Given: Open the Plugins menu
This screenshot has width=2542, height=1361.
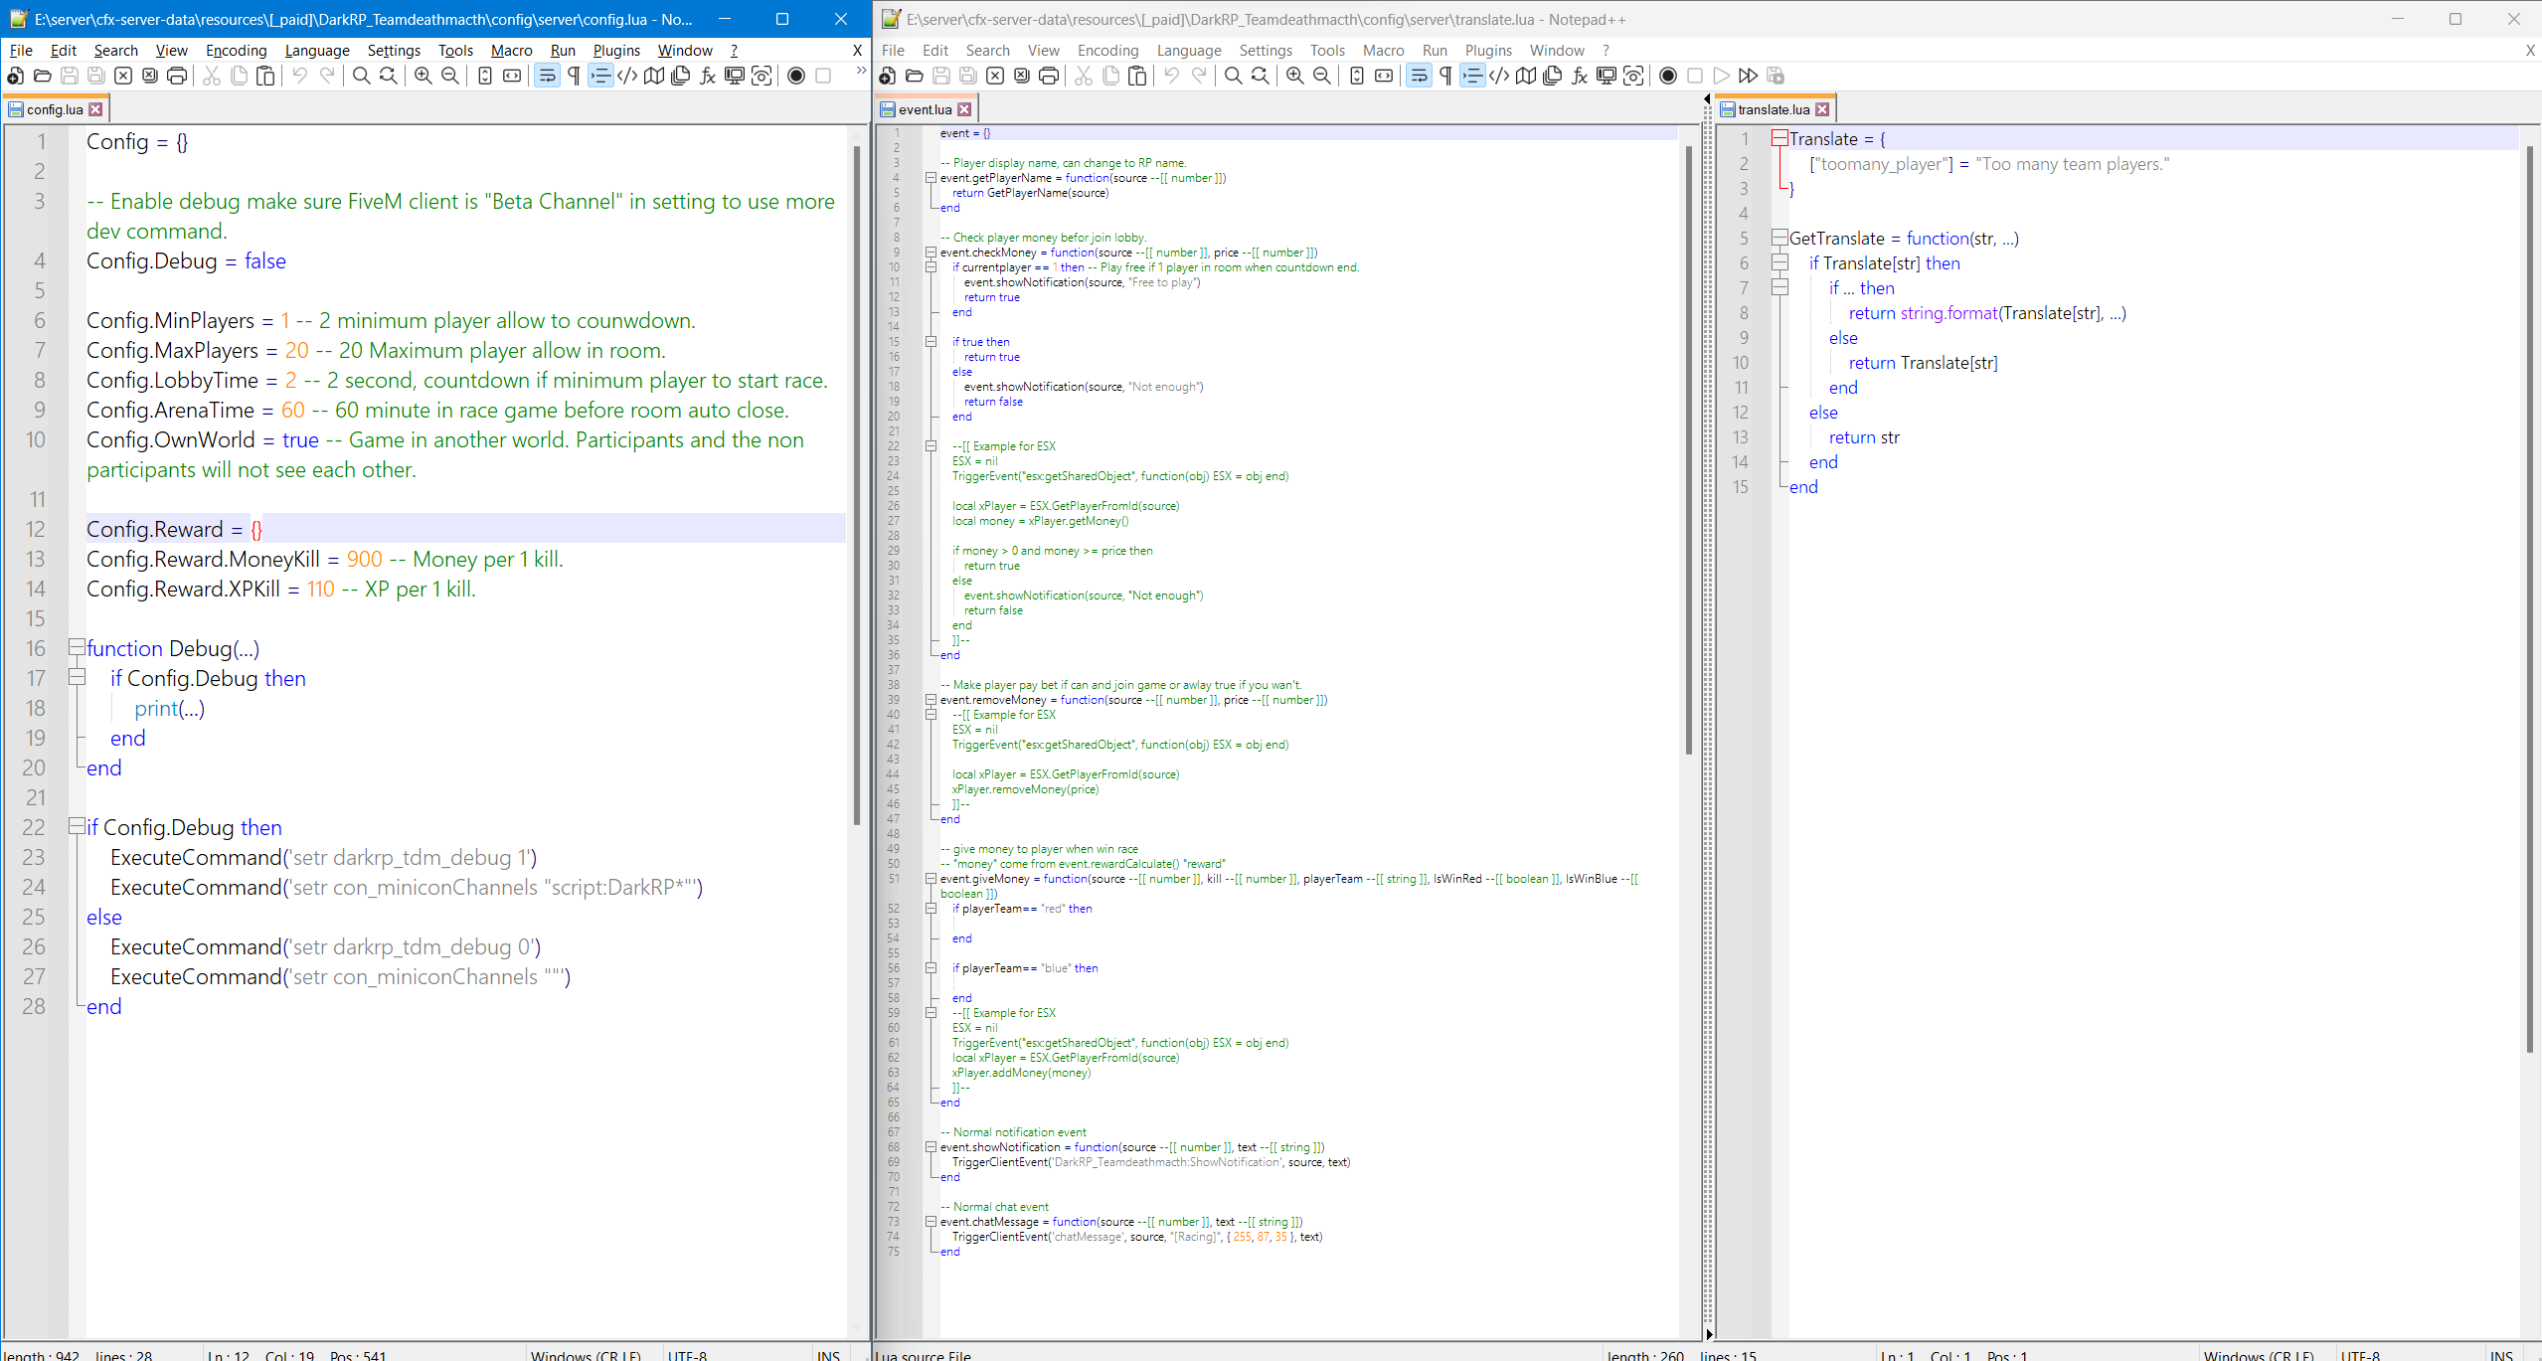Looking at the screenshot, I should coord(615,50).
